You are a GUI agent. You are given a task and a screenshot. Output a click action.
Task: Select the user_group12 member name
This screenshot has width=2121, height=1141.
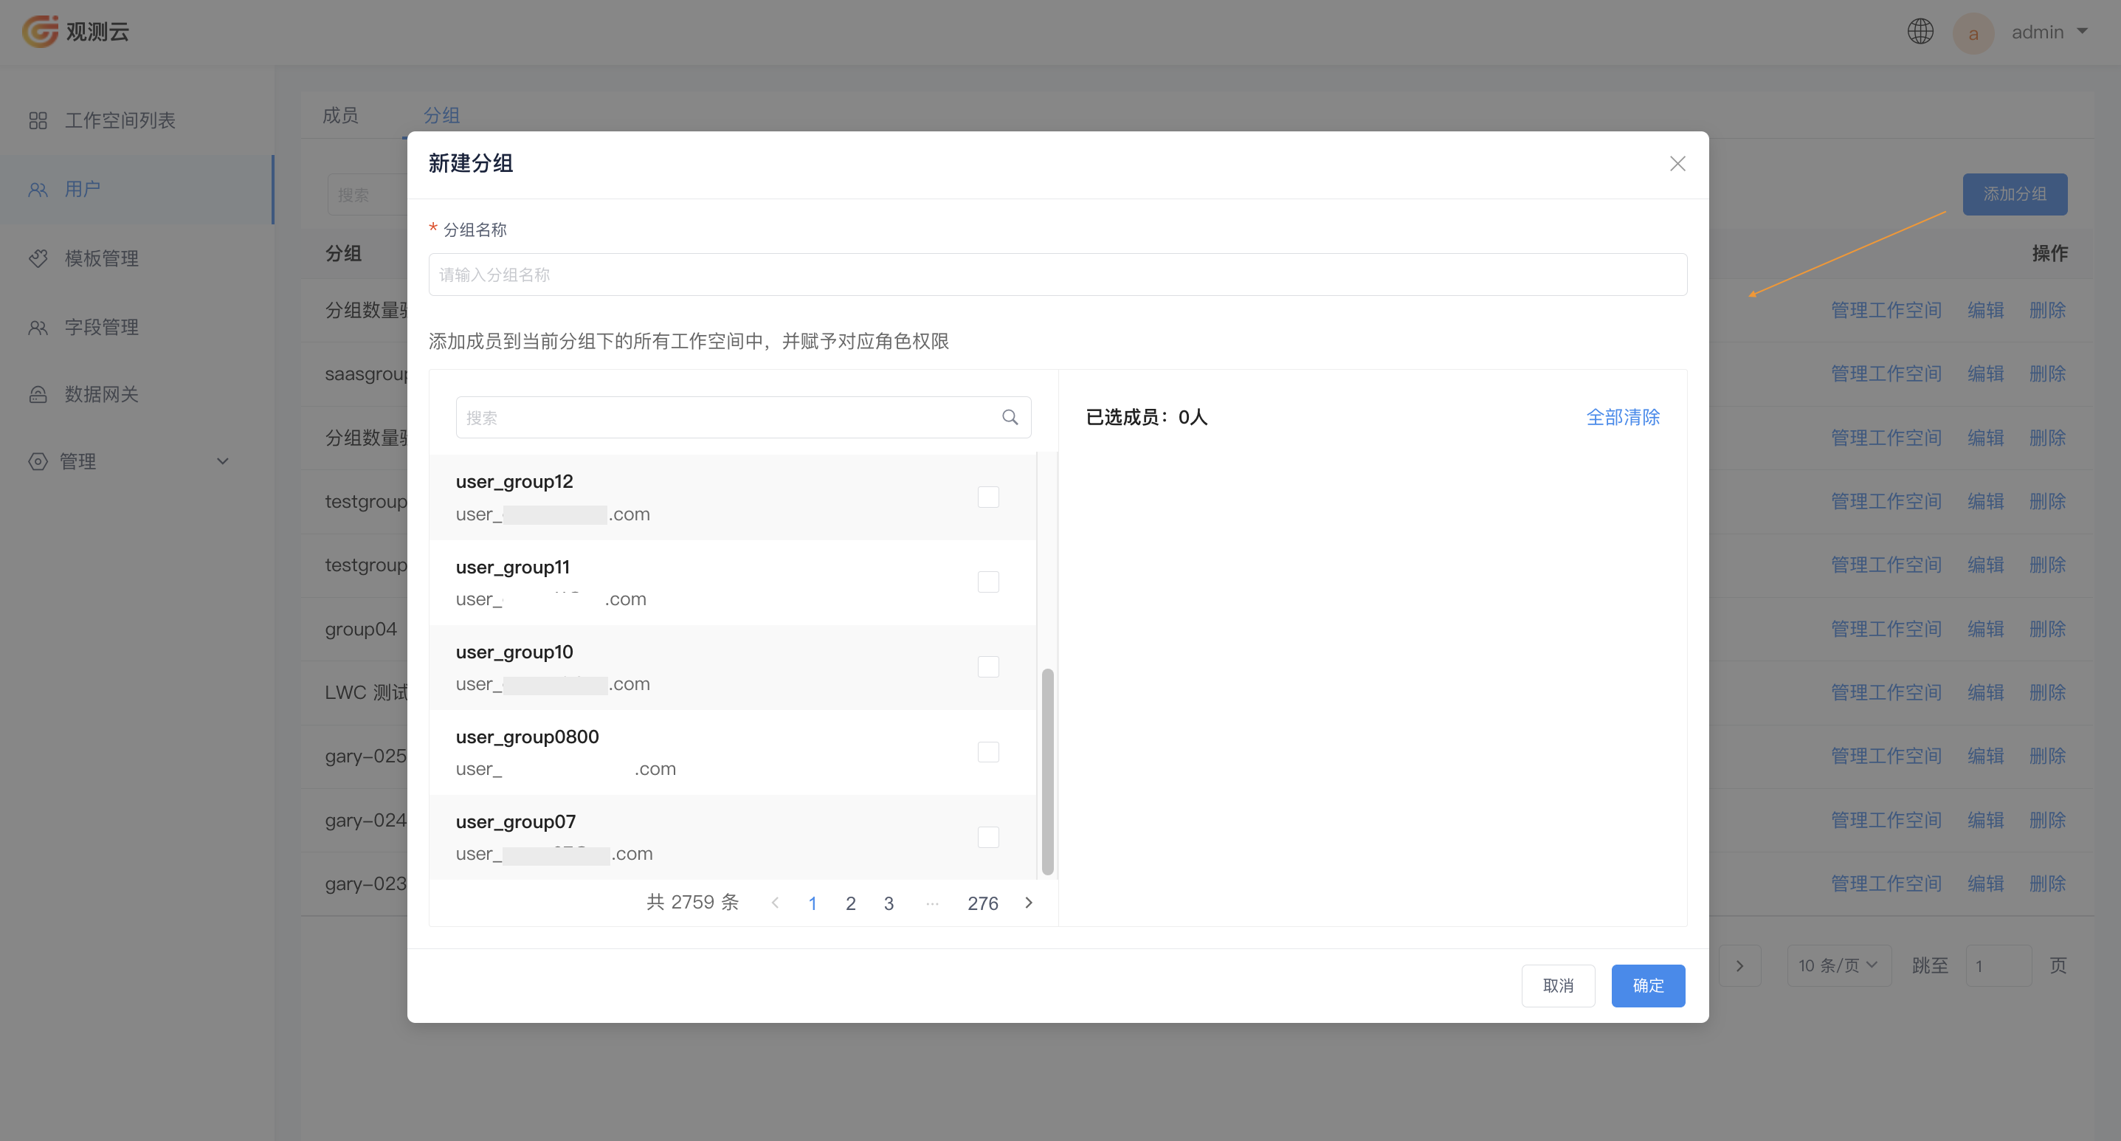514,482
